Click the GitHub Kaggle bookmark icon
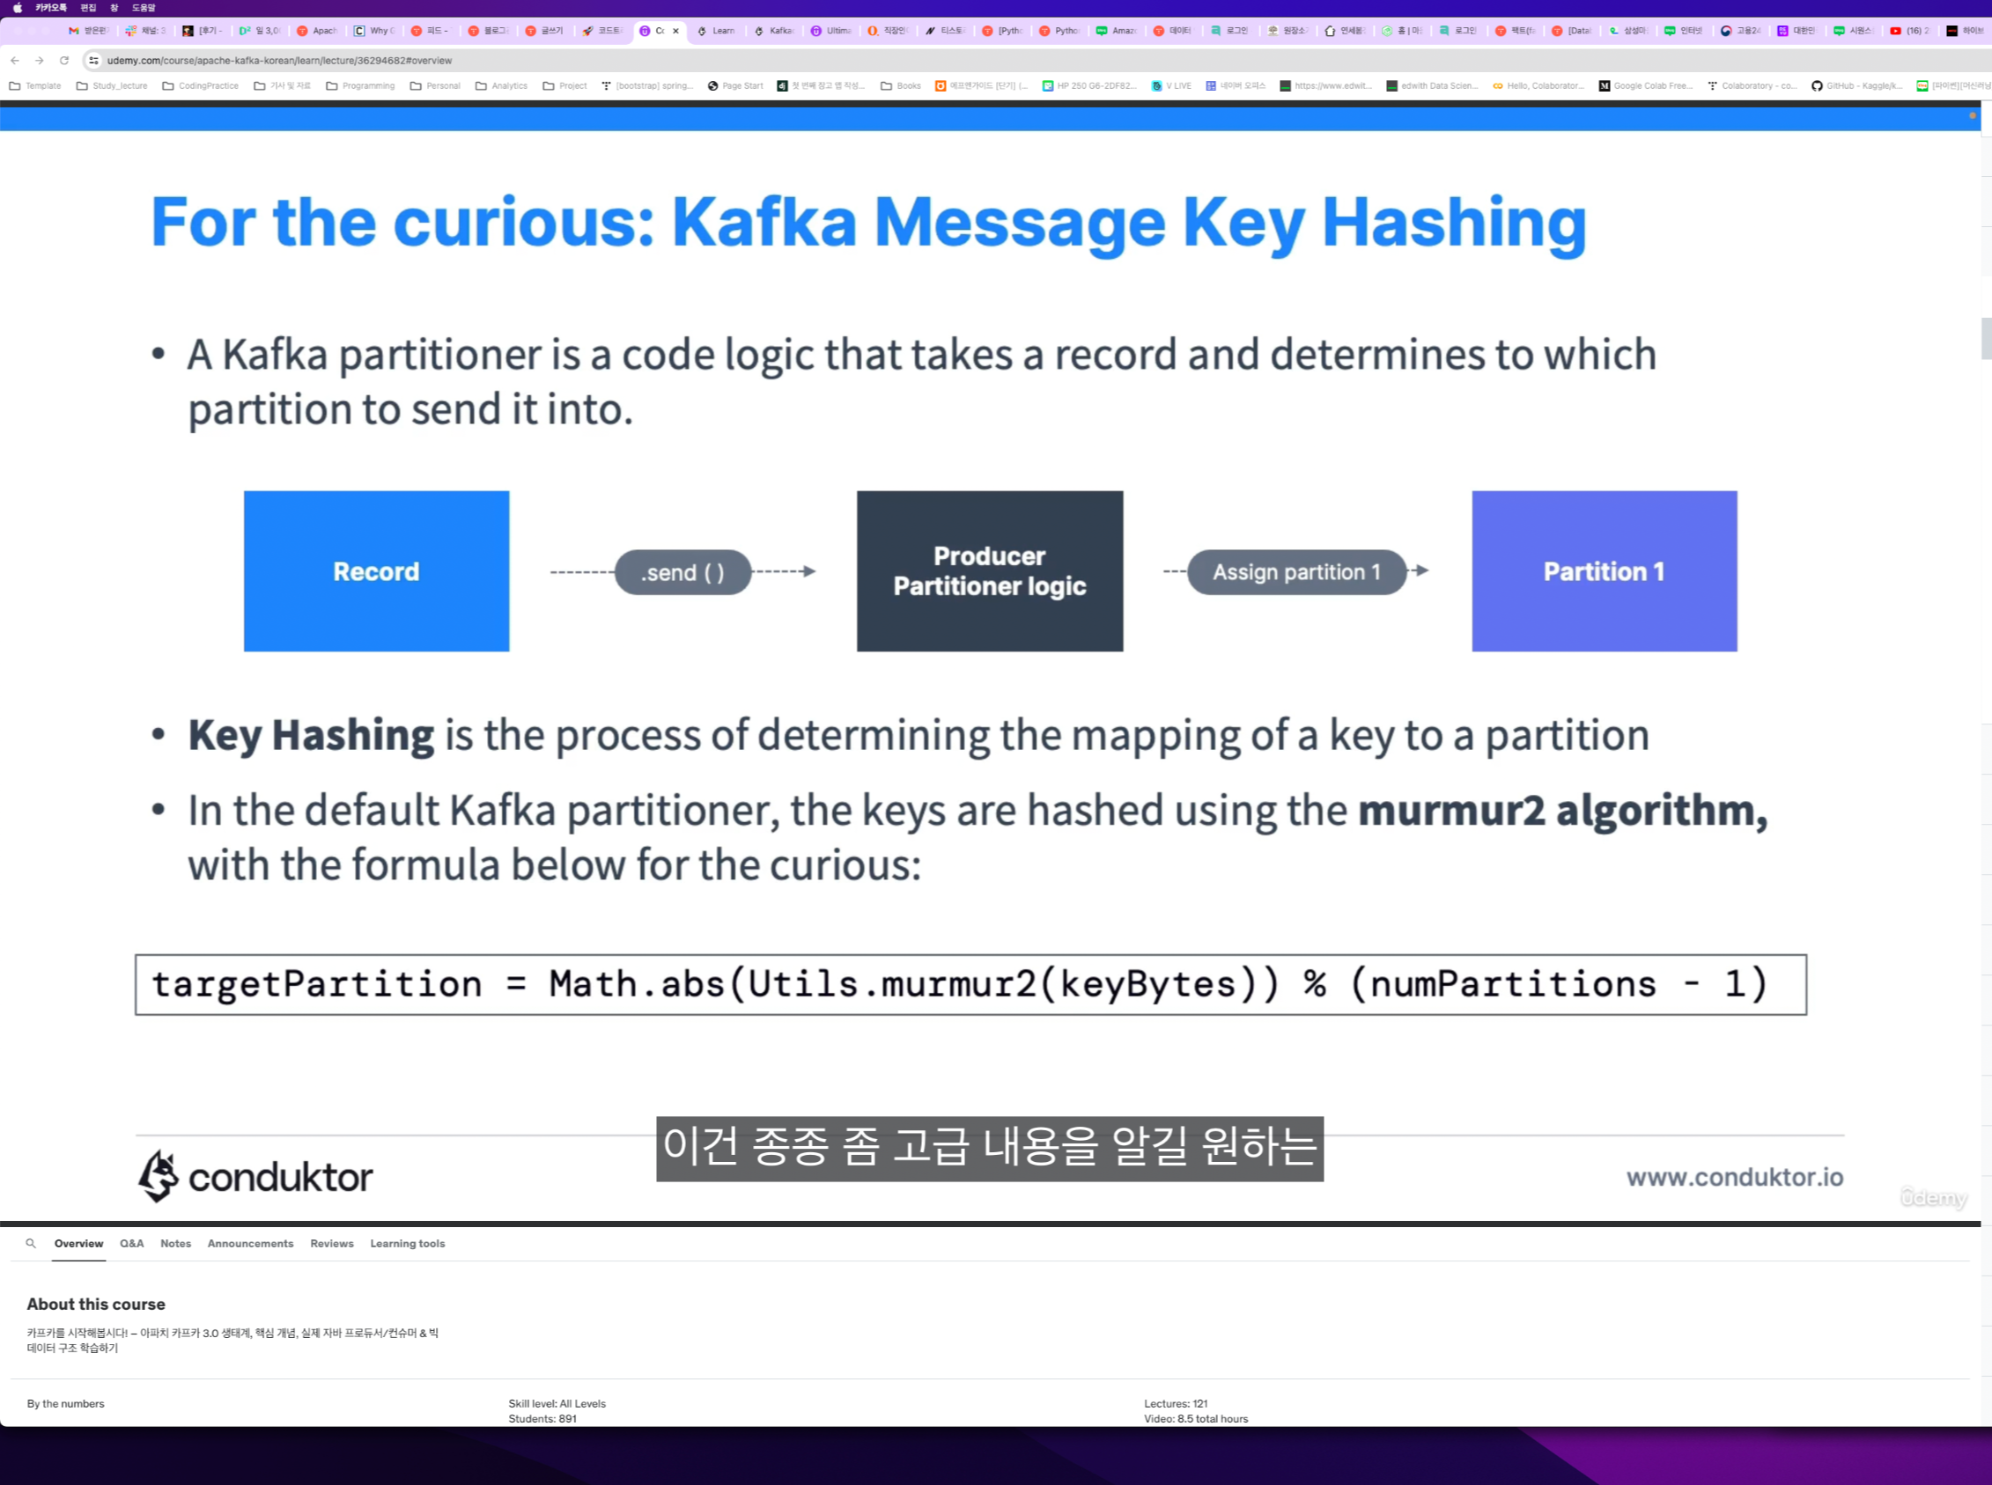 coord(1819,85)
